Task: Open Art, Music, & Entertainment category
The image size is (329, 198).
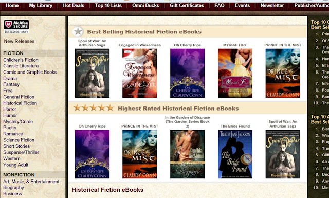Action: point(31,182)
